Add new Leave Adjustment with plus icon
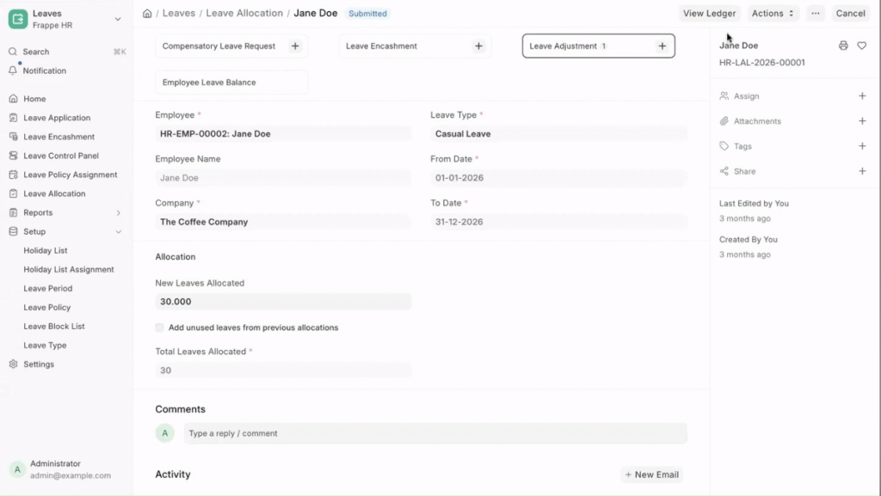The image size is (881, 496). point(662,46)
